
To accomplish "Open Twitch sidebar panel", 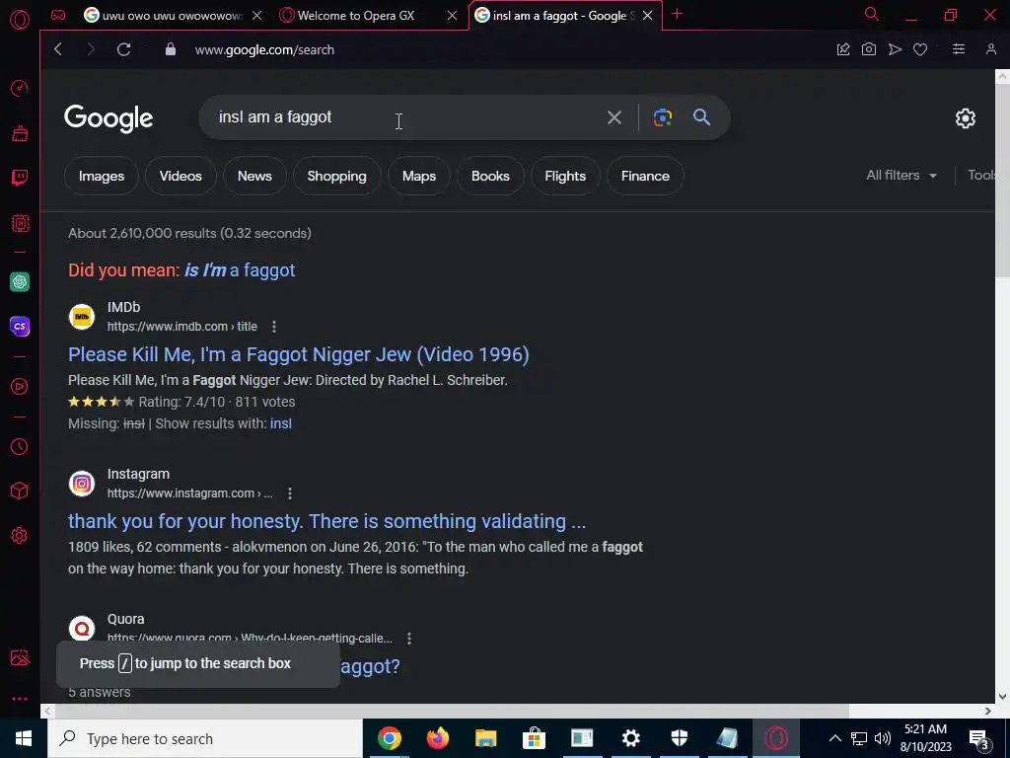I will [20, 178].
